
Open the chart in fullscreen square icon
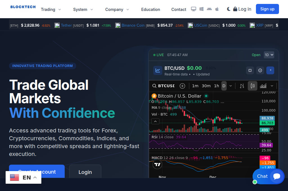click(x=250, y=70)
